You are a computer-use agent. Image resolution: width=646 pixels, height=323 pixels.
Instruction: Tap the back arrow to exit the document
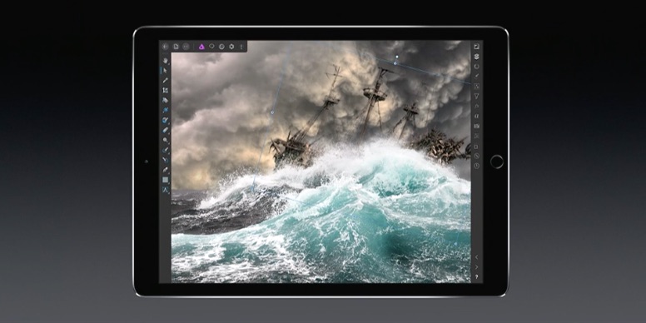coord(166,47)
